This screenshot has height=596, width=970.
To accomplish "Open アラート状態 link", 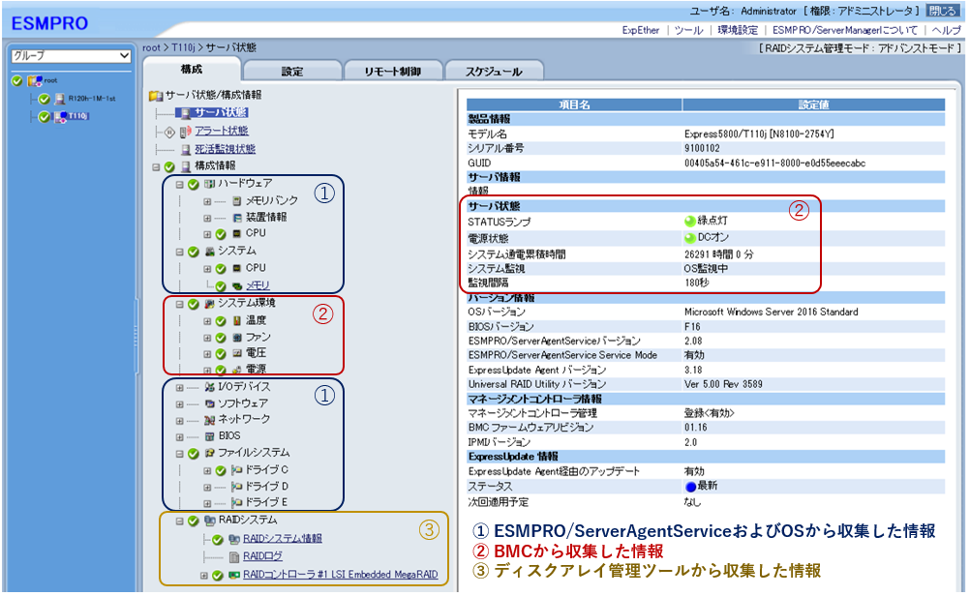I will click(x=221, y=131).
